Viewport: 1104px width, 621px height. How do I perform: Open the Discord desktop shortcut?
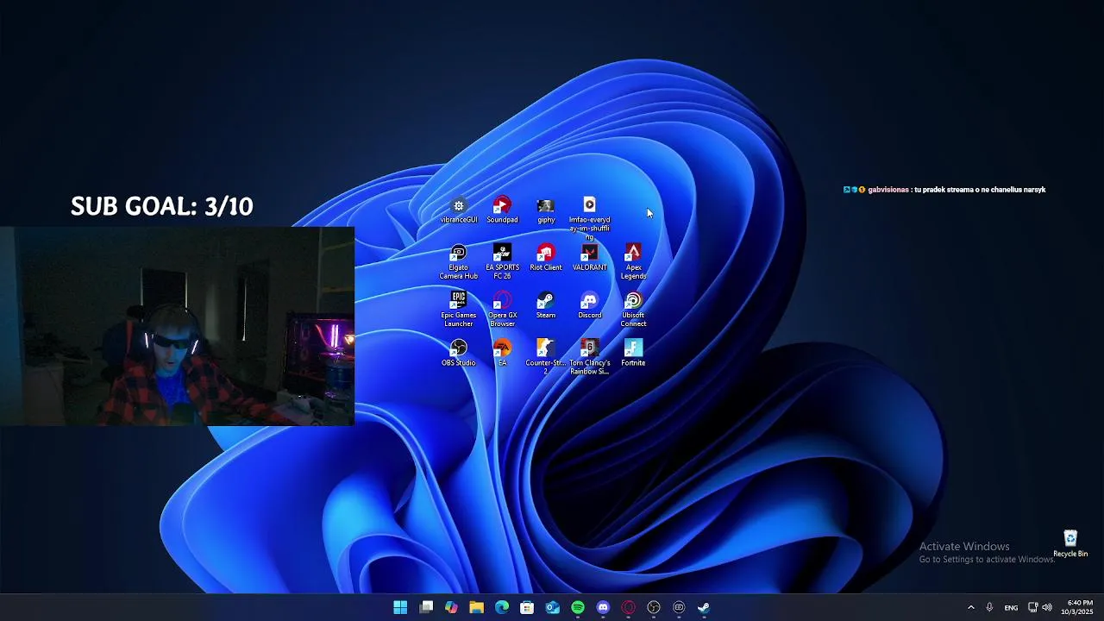coord(589,305)
